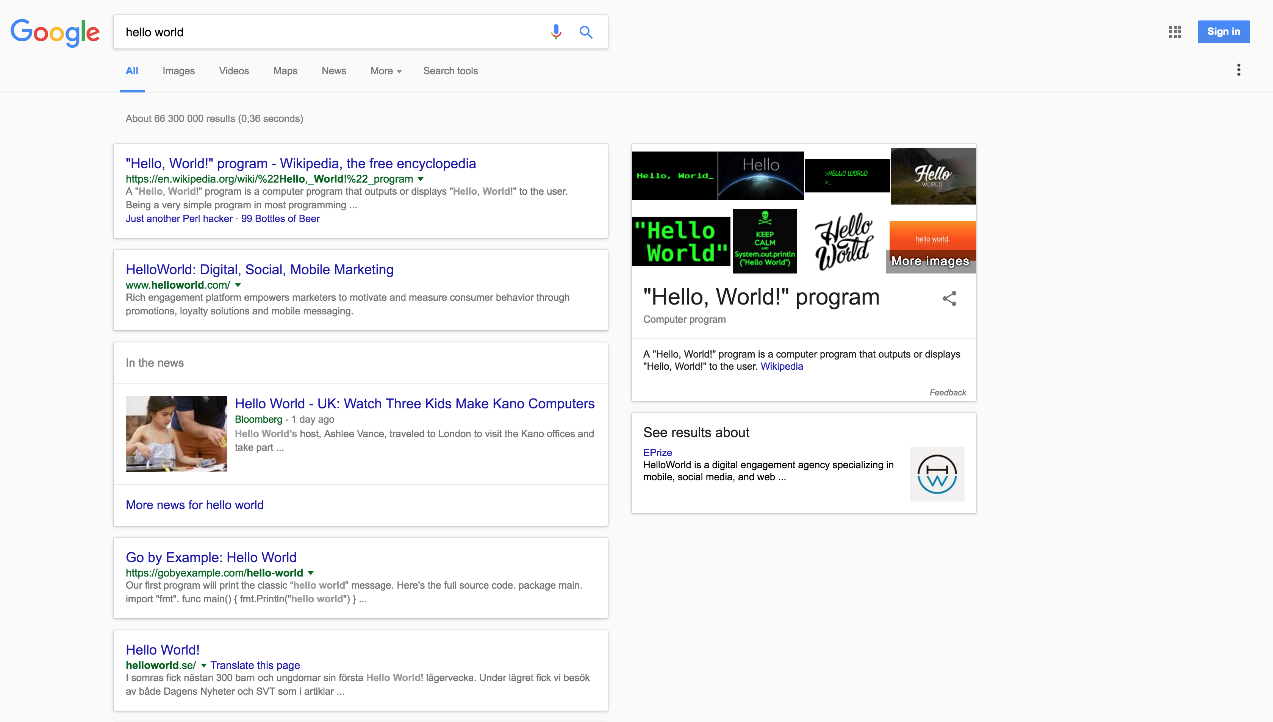1273x722 pixels.
Task: Open the three-dot options menu
Action: click(x=1238, y=70)
